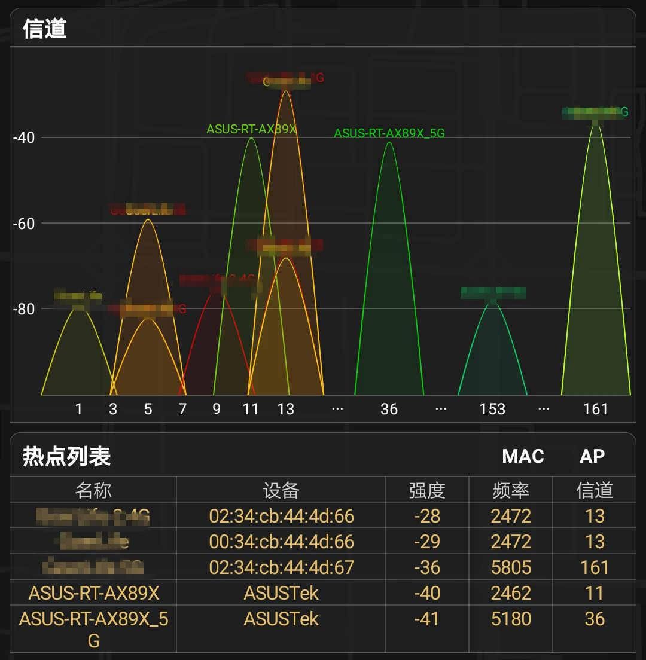Viewport: 646px width, 660px height.
Task: Click the 热点列表 panel title
Action: tap(66, 456)
